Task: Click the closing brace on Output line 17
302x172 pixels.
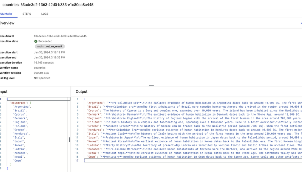Action: [85, 161]
